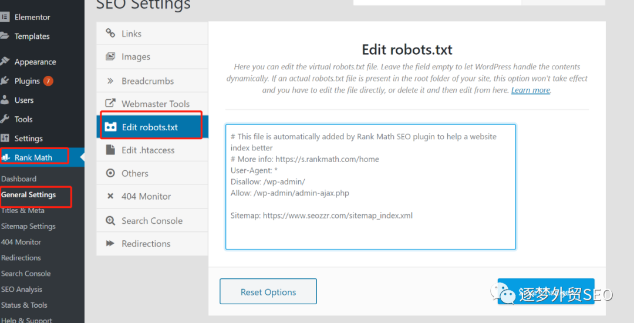Open the Search Console settings tab

click(x=153, y=220)
